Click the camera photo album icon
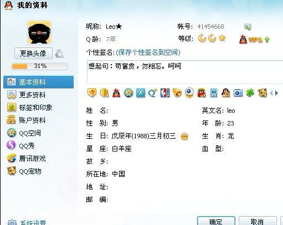 click(x=238, y=93)
